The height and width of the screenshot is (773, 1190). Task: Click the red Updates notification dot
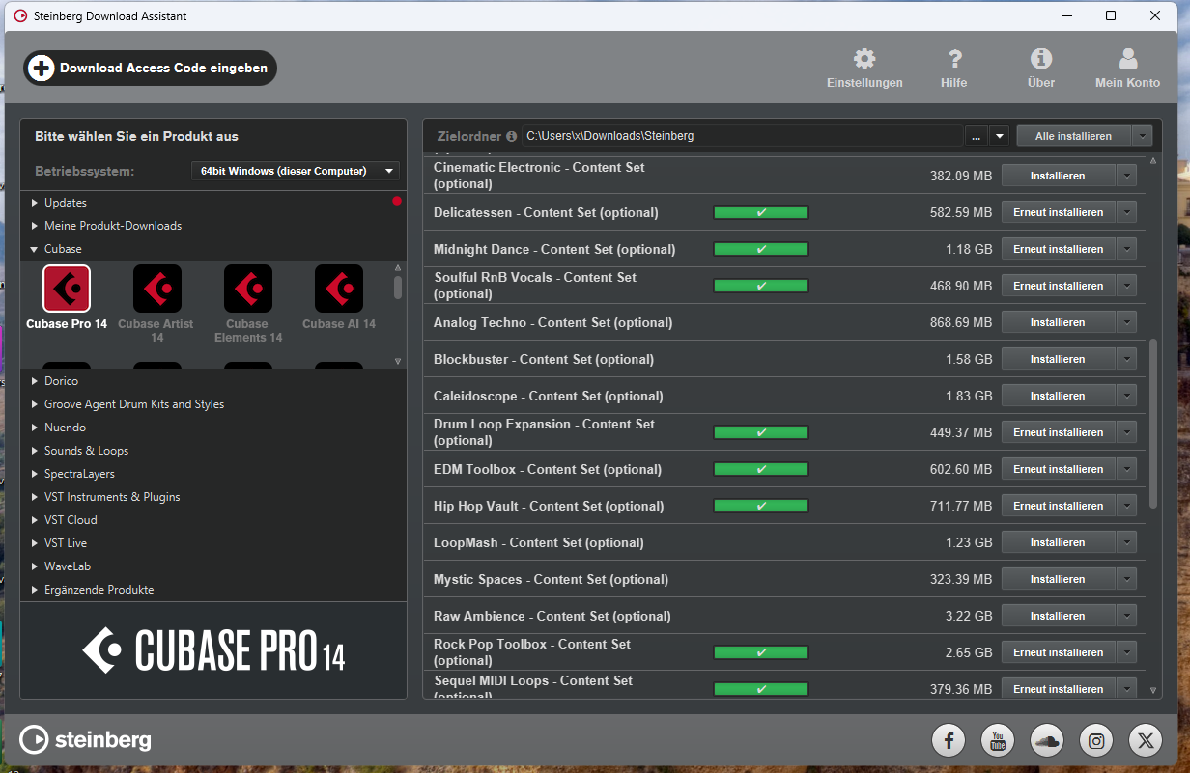[396, 202]
